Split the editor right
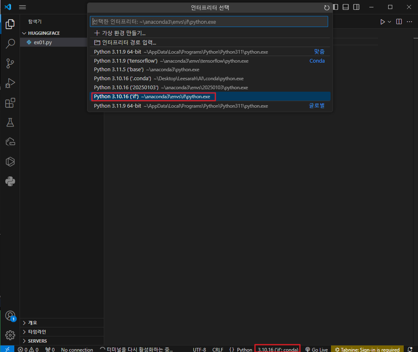The width and height of the screenshot is (418, 352). point(399,22)
